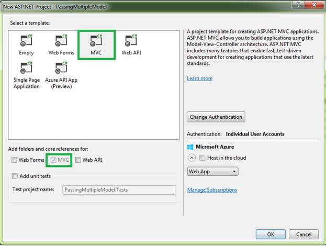Choose the Single Page Application template
Viewport: 326px width, 246px height.
coord(26,75)
